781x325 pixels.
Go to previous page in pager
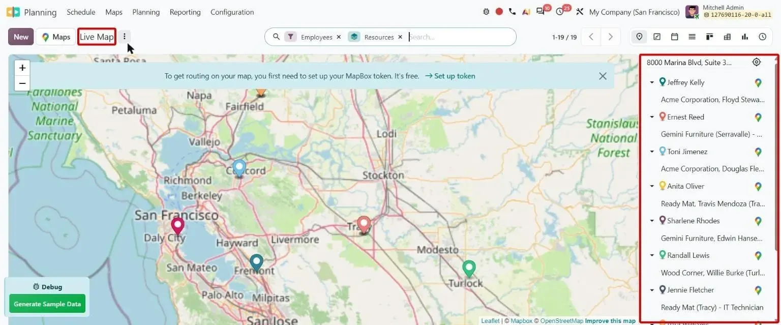coord(591,37)
